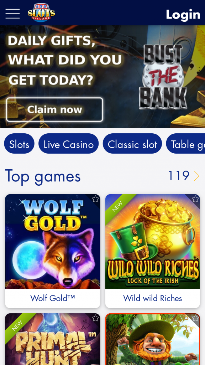This screenshot has height=365, width=205.
Task: Expand Top games with arrow chevron
Action: pos(196,176)
